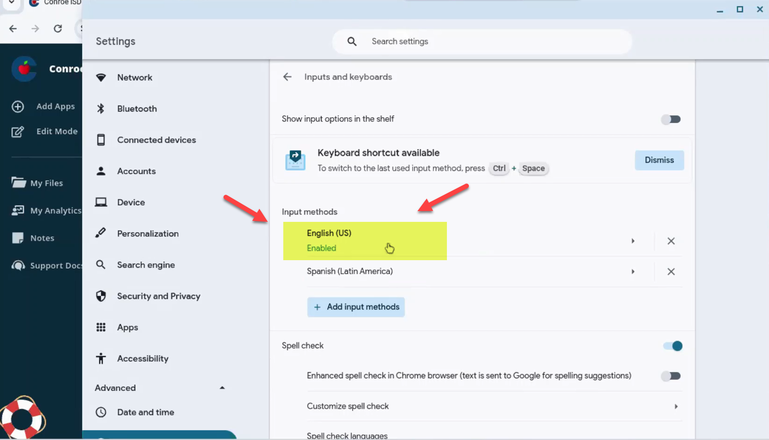Open Security and Privacy settings
The image size is (769, 440).
158,296
